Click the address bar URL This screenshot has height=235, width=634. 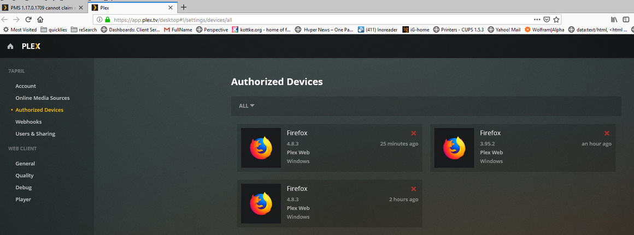click(x=173, y=19)
